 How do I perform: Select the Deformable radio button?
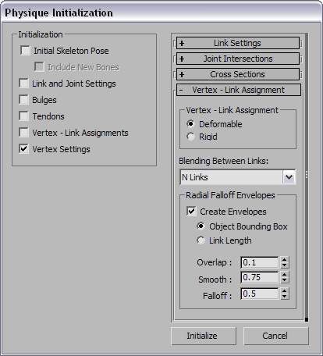tap(190, 124)
